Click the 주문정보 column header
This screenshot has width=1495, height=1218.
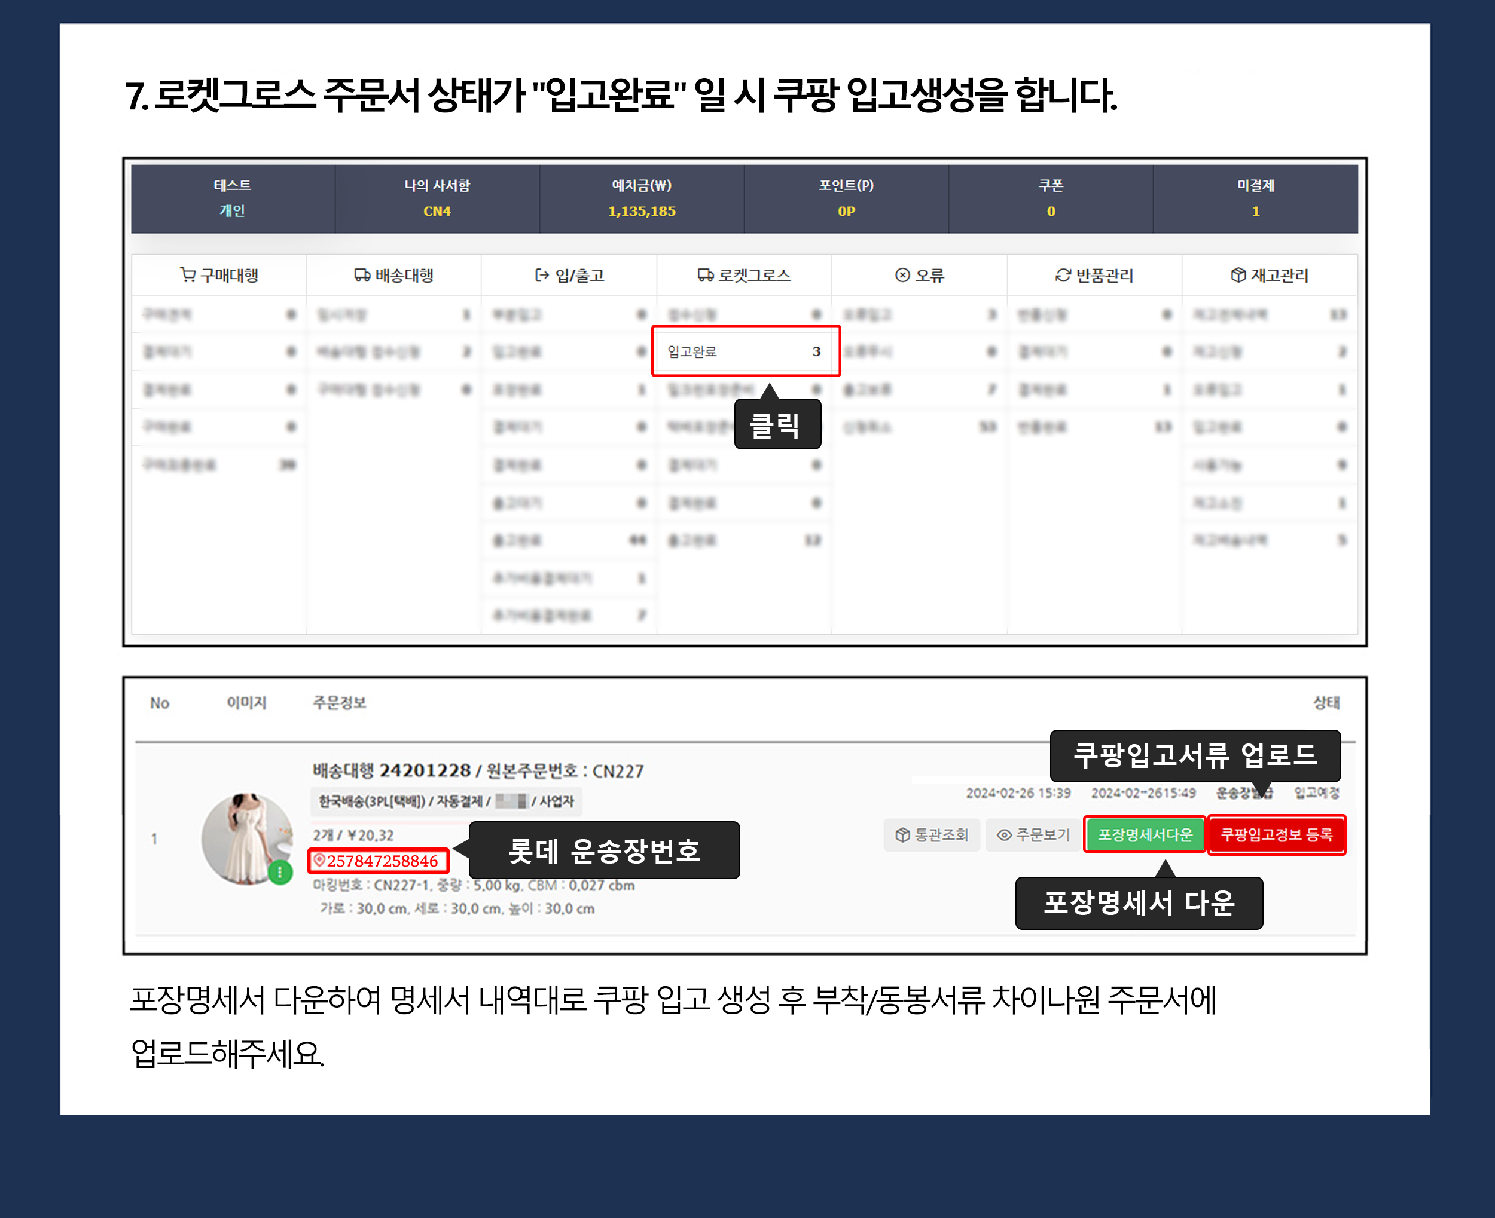[339, 702]
